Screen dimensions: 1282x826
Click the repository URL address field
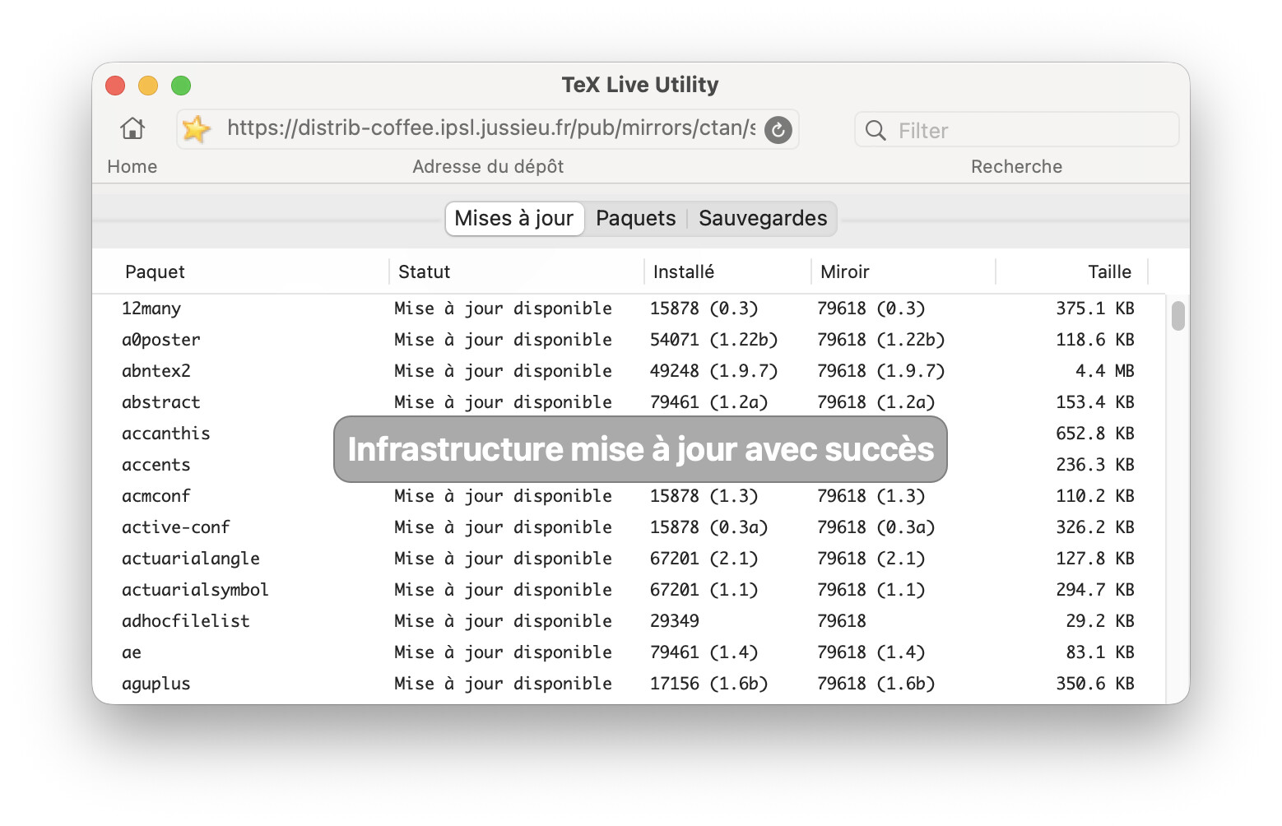(488, 129)
